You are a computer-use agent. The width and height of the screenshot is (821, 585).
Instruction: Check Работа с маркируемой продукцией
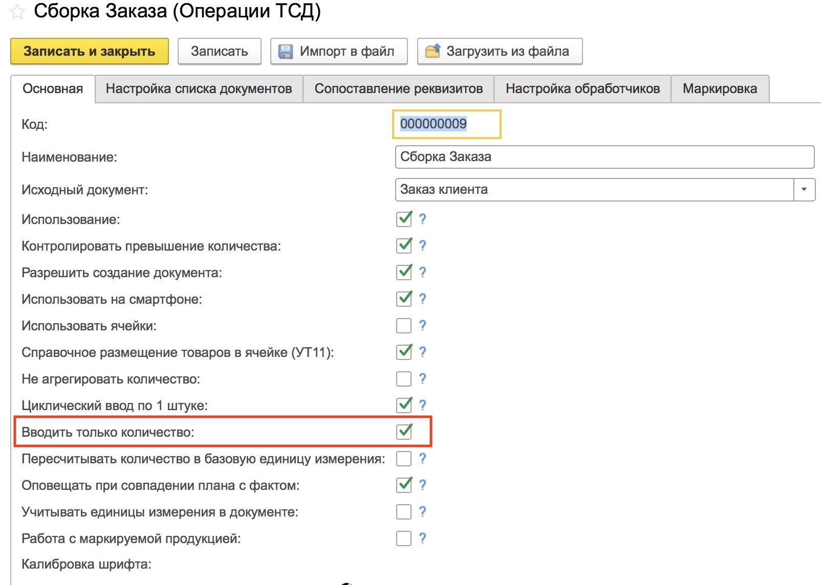pyautogui.click(x=404, y=538)
